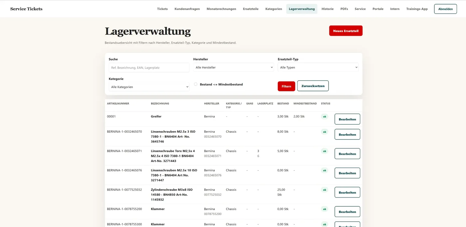Image resolution: width=466 pixels, height=227 pixels.
Task: Click Bearbeiten for BERNINA-1-0032465070
Action: (x=347, y=134)
